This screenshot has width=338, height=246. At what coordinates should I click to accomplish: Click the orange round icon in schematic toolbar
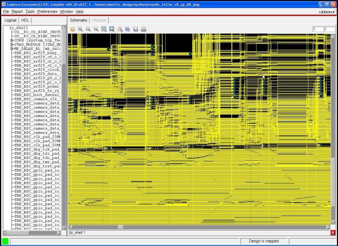click(73, 29)
